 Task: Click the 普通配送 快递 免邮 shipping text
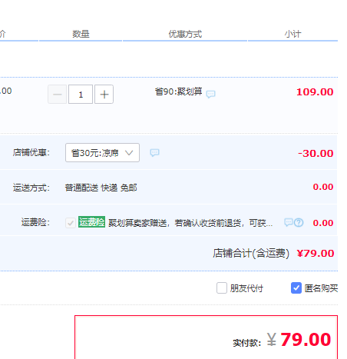pos(101,188)
